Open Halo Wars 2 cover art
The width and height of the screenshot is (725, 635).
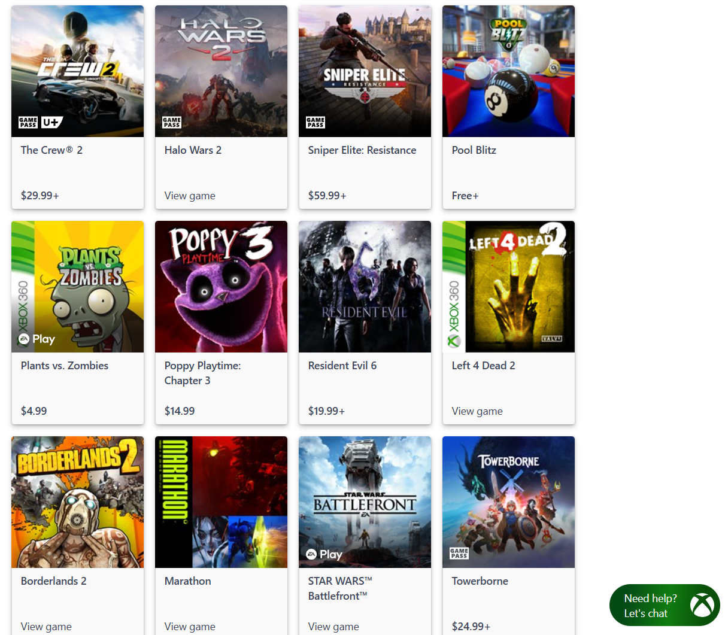click(222, 71)
